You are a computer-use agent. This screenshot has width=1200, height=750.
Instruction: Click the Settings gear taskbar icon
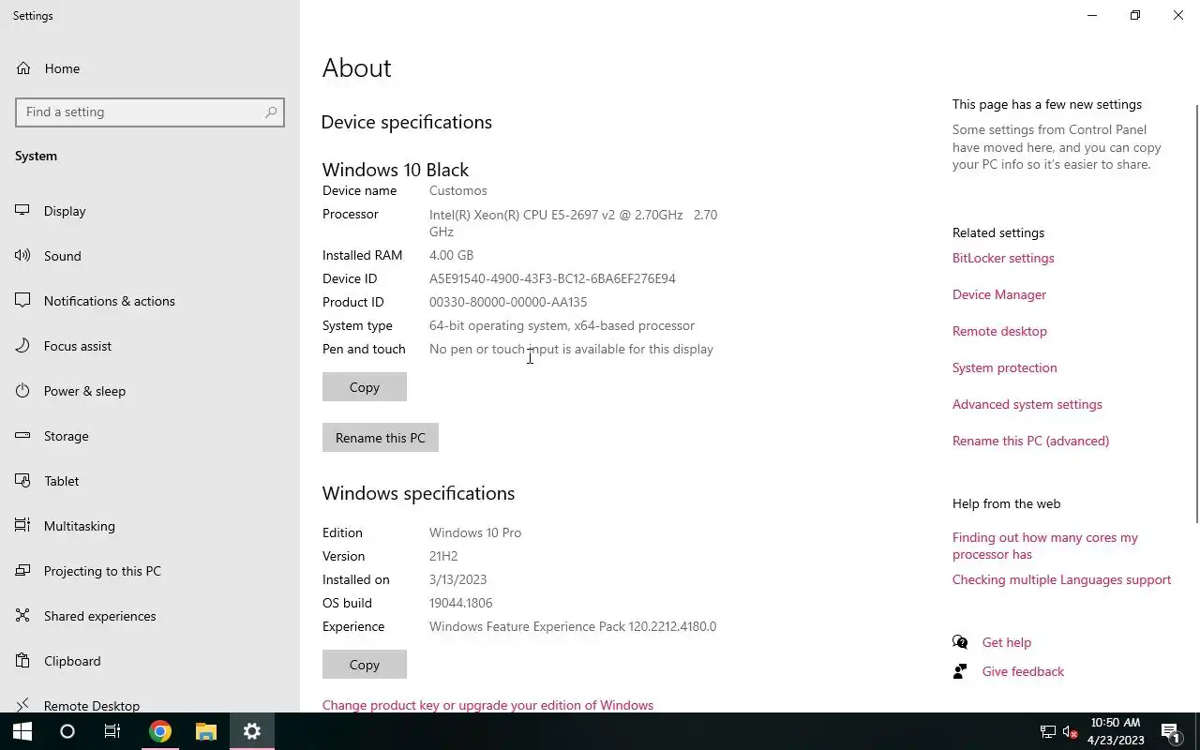[x=252, y=731]
